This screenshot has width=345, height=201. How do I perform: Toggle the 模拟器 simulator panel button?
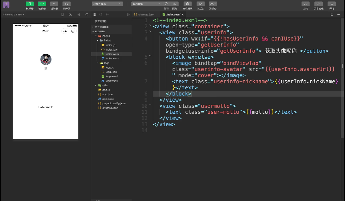30,4
